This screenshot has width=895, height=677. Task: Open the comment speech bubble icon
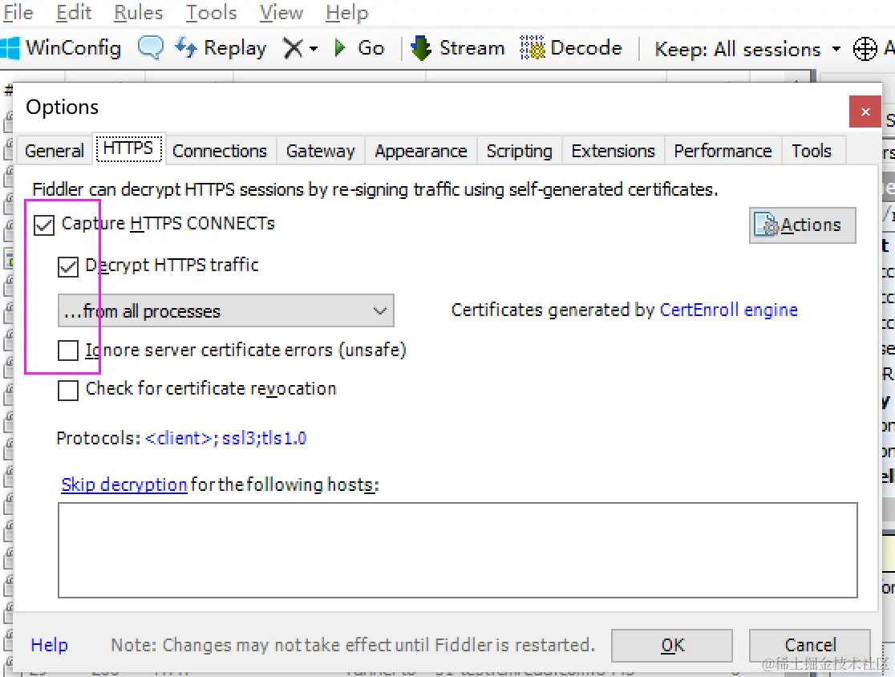[x=151, y=47]
